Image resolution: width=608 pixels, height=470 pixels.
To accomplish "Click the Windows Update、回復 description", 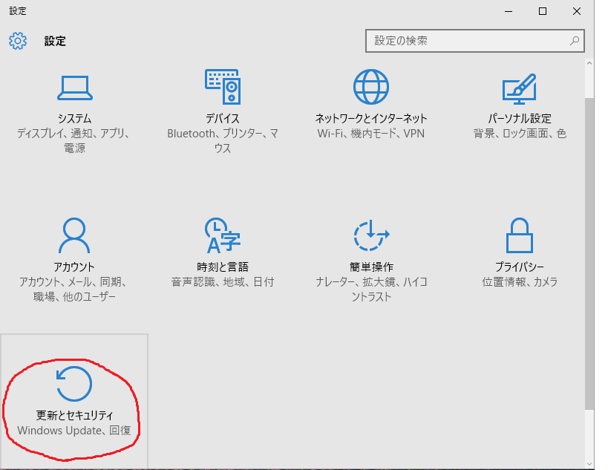I will (x=74, y=431).
